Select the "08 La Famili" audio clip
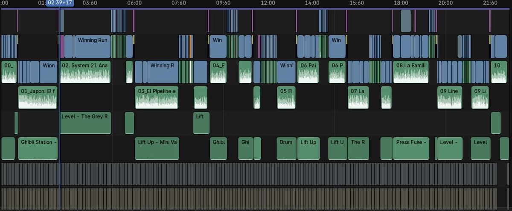The width and height of the screenshot is (512, 211). [x=410, y=72]
